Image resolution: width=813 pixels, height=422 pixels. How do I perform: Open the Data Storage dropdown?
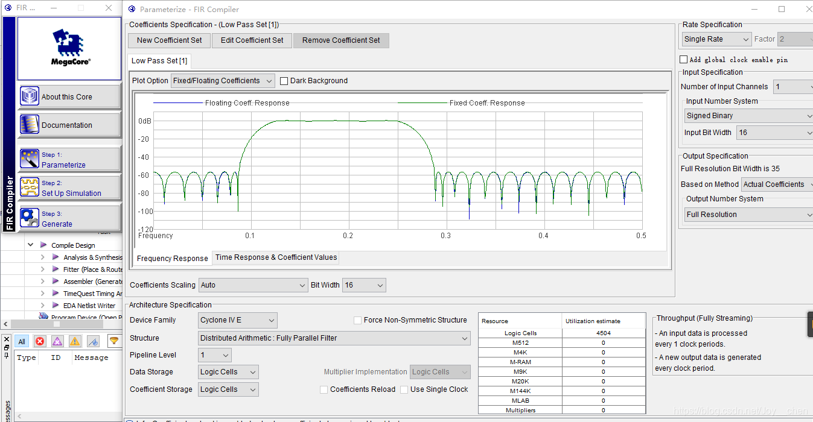228,372
